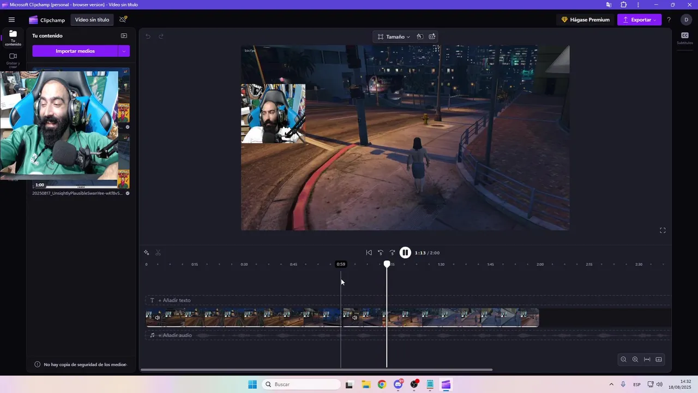Open the Grabar y crear sidebar tab

coord(13,60)
